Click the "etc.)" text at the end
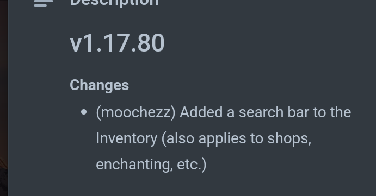Image resolution: width=376 pixels, height=196 pixels. pyautogui.click(x=192, y=165)
